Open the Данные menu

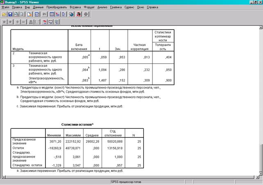click(x=38, y=7)
